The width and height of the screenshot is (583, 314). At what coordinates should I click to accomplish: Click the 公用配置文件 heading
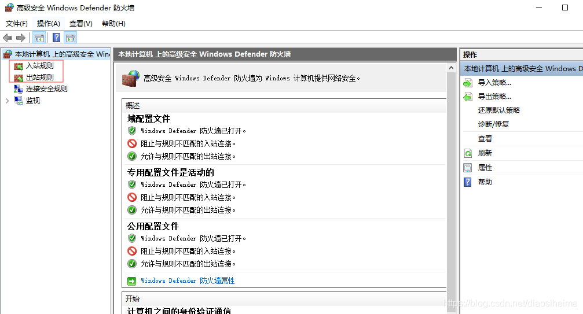coord(153,227)
